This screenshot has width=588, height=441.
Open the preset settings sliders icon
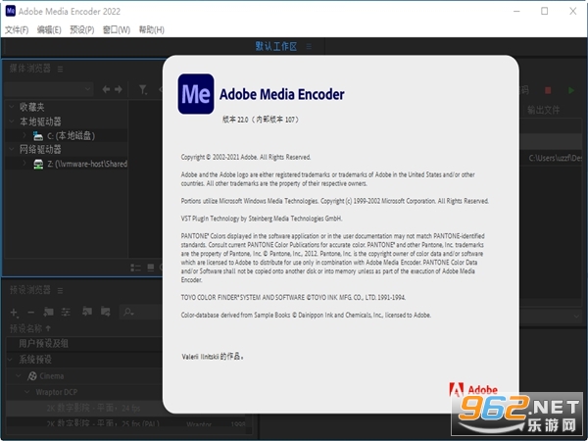pyautogui.click(x=66, y=312)
